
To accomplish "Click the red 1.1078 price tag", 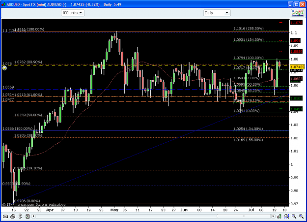I will pos(296,23).
